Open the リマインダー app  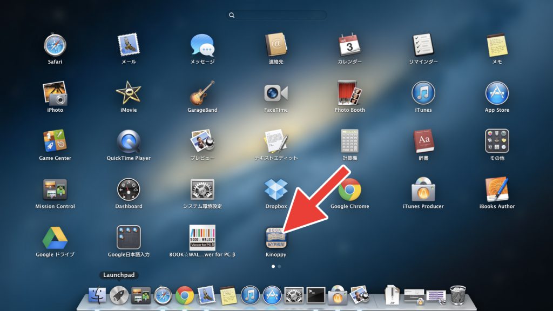pos(423,45)
